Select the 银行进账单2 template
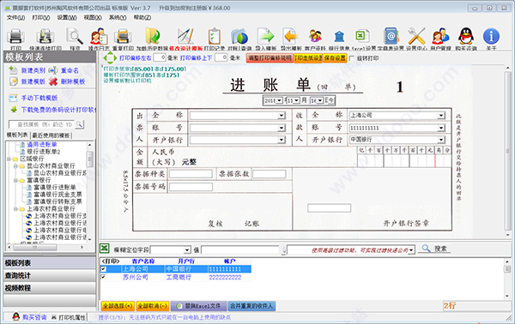Viewport: 515px width, 324px height. click(44, 152)
